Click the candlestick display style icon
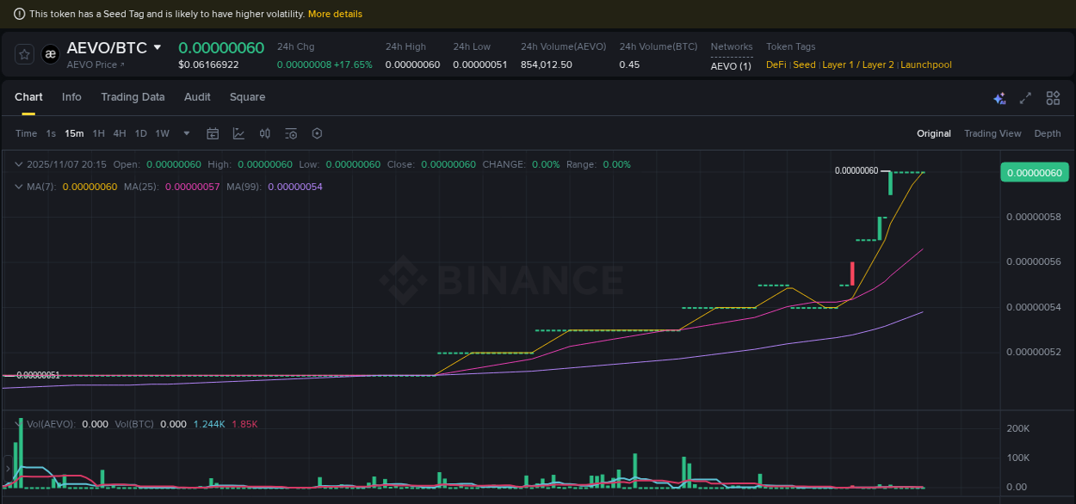 (264, 133)
